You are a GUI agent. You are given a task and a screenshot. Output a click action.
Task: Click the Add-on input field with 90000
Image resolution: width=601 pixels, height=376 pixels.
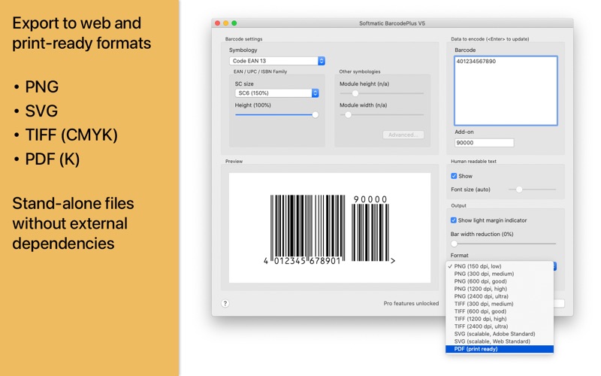(484, 143)
